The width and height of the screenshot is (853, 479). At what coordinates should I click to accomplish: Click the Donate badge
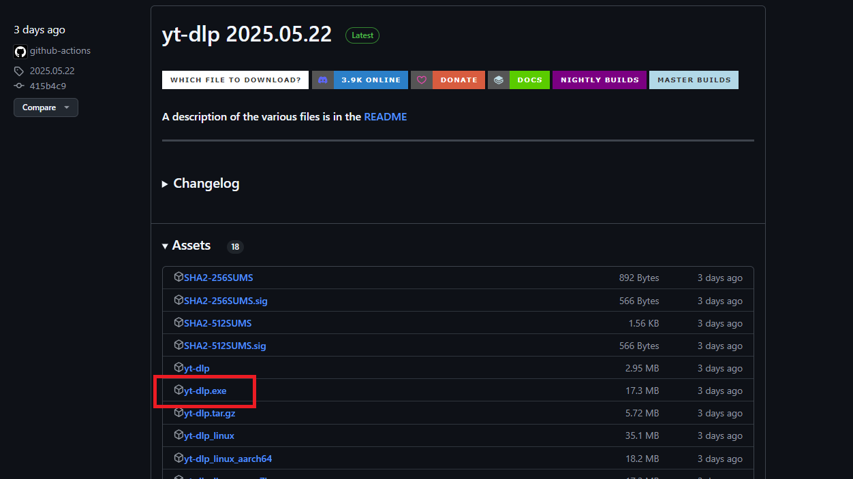448,80
